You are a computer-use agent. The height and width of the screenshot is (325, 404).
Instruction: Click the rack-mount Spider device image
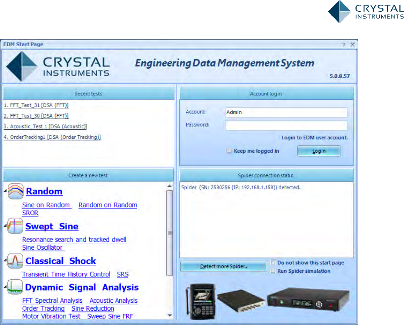click(308, 300)
